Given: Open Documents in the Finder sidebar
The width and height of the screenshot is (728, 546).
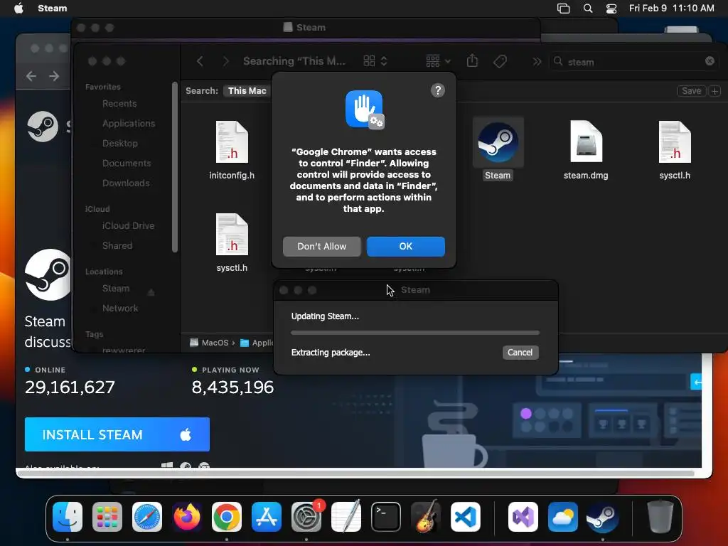Looking at the screenshot, I should pyautogui.click(x=127, y=164).
